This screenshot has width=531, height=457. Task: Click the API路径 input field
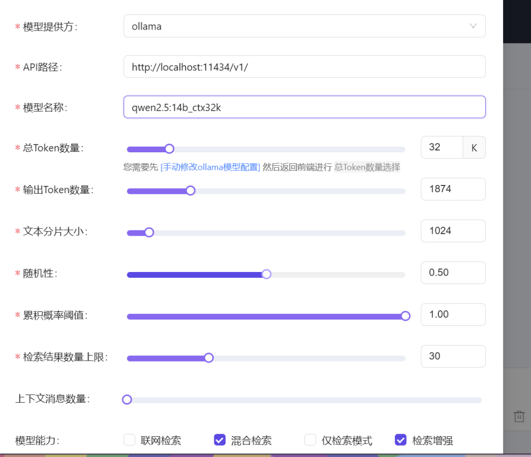pyautogui.click(x=304, y=67)
